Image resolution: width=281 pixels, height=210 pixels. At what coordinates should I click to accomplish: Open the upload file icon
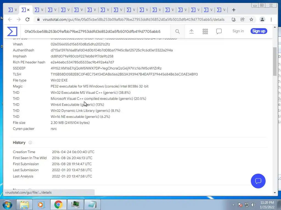pos(191,31)
